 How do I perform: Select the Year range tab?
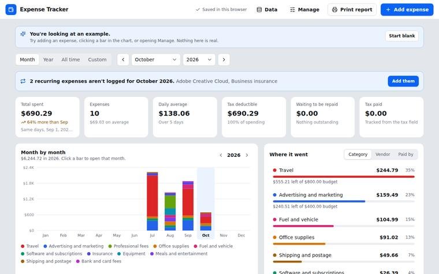[x=48, y=59]
